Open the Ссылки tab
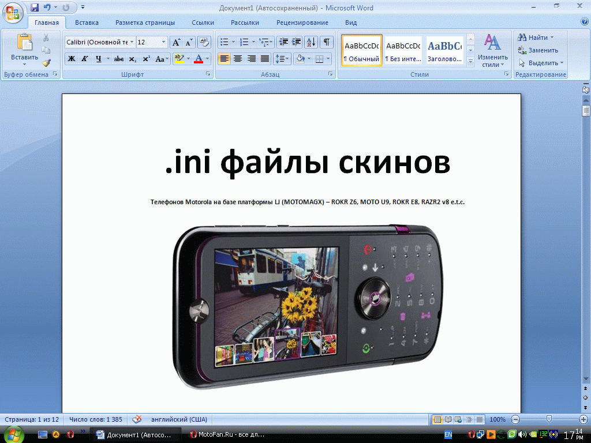Viewport: 591px width, 443px height. click(x=203, y=22)
